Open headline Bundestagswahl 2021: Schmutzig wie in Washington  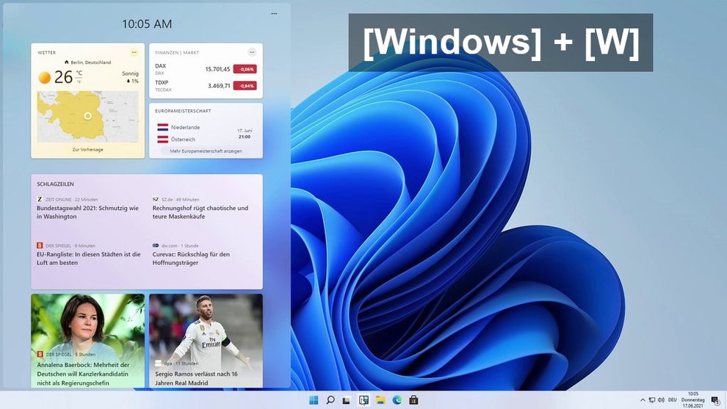coord(88,212)
